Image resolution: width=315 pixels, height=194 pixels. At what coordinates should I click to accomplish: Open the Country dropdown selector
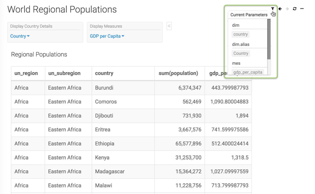[20, 36]
